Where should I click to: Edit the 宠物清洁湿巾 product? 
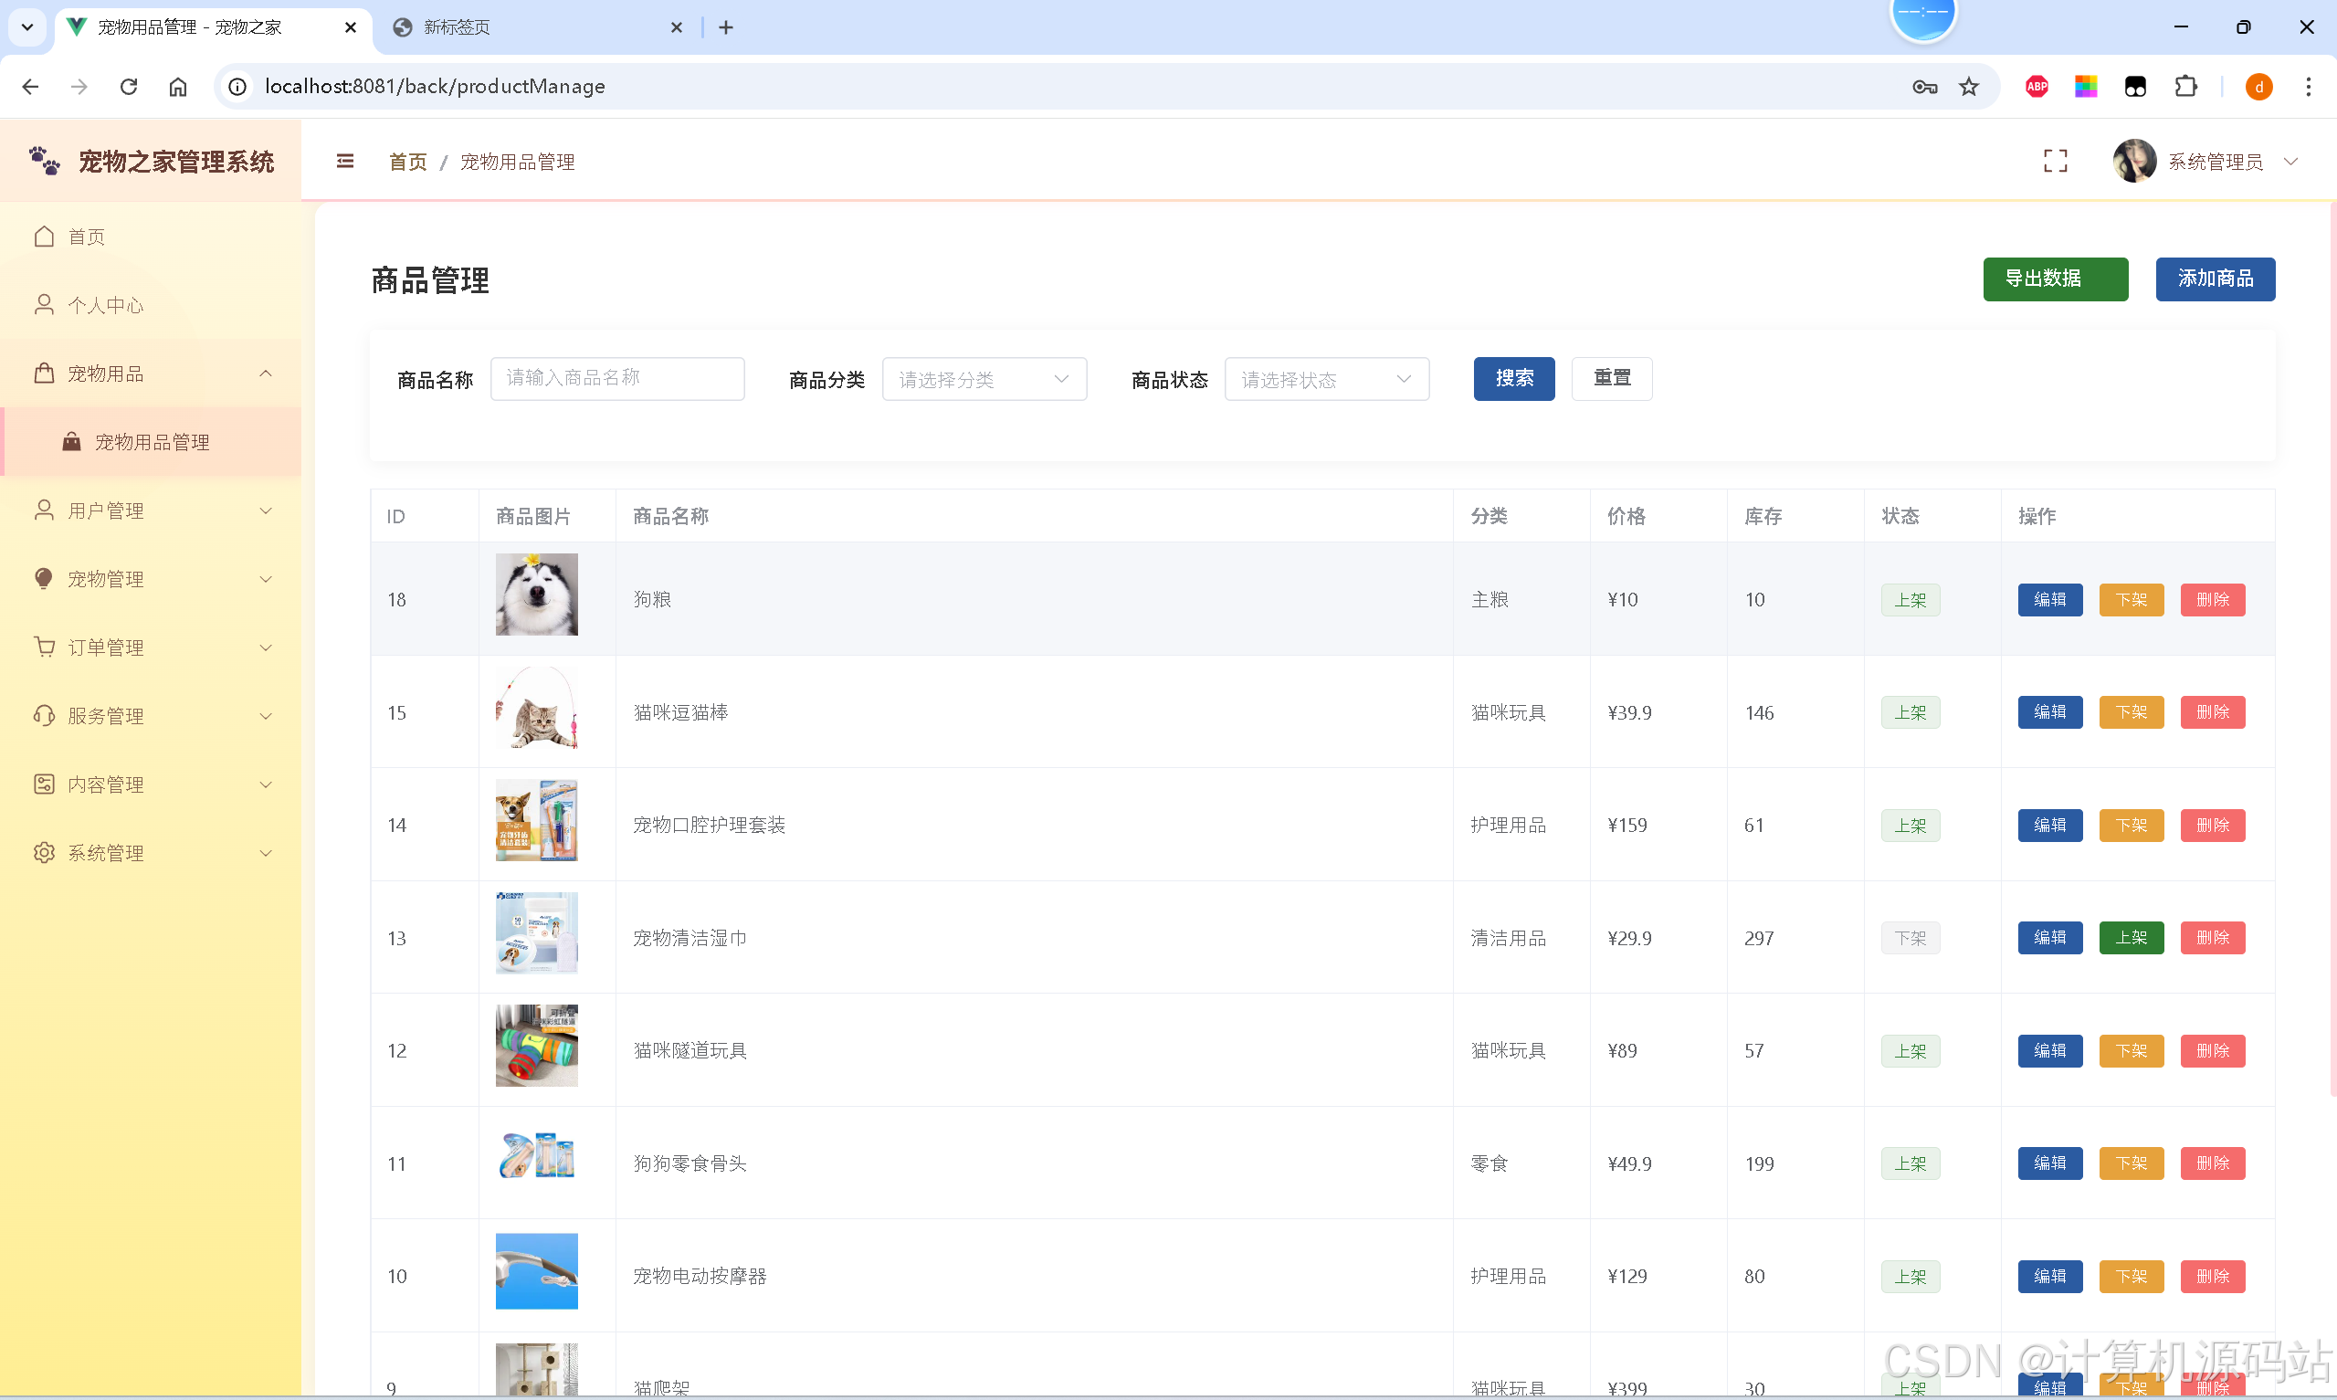point(2049,938)
